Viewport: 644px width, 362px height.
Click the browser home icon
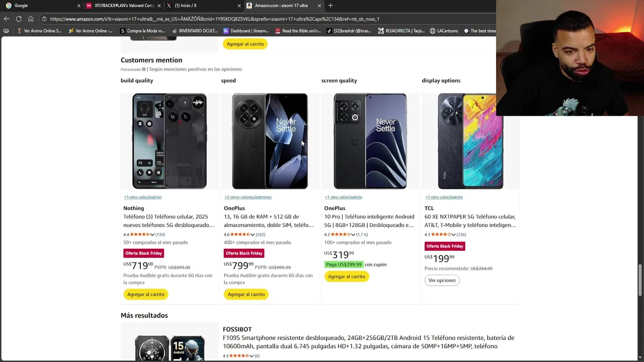(x=31, y=19)
